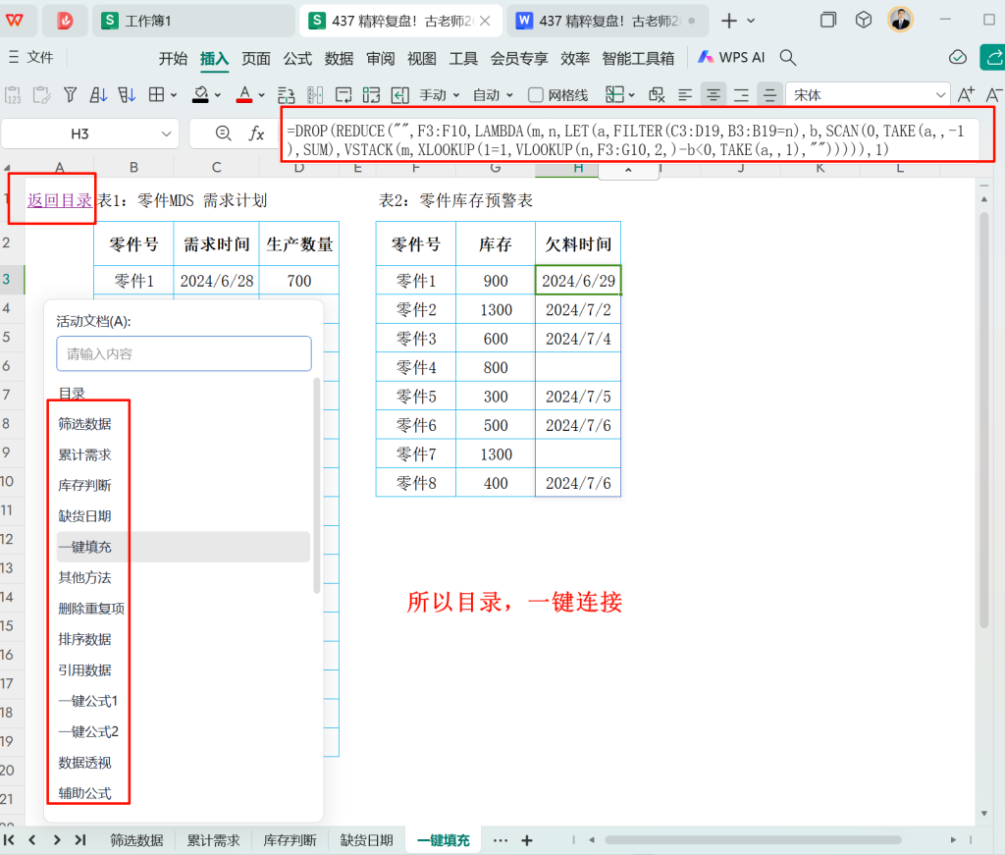Viewport: 1005px width, 855px height.
Task: Go to first sheet navigation arrow
Action: [x=9, y=839]
